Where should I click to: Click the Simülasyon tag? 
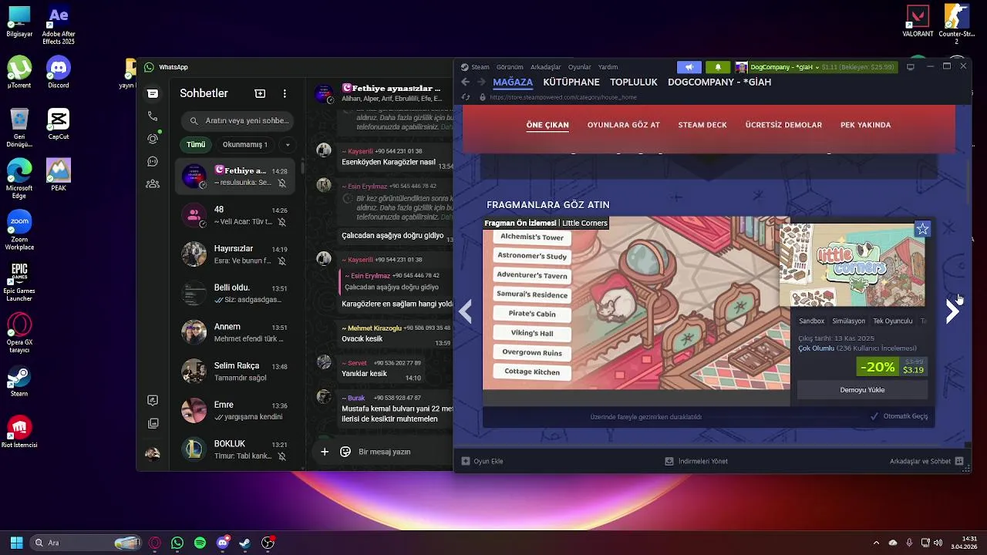848,321
